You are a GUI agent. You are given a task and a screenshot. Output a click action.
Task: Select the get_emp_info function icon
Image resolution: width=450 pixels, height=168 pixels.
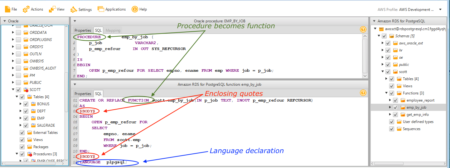point(403,115)
